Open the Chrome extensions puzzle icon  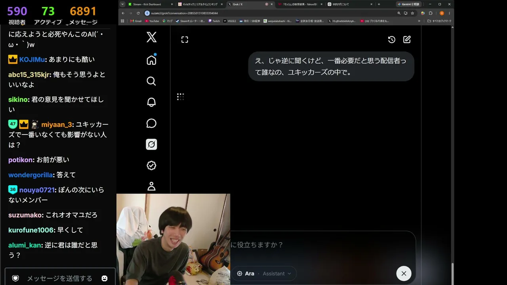click(x=431, y=13)
